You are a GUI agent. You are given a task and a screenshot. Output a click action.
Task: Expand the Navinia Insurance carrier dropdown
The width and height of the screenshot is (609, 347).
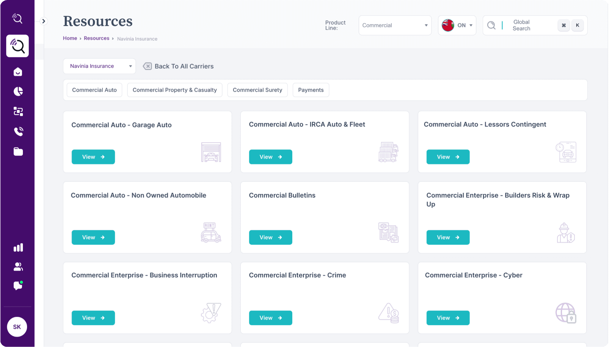coord(99,66)
